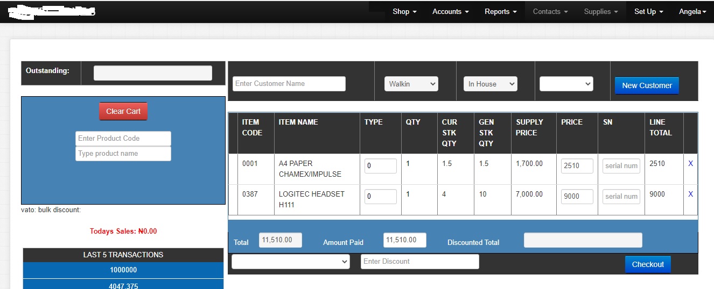Open the Angela user menu

point(692,11)
